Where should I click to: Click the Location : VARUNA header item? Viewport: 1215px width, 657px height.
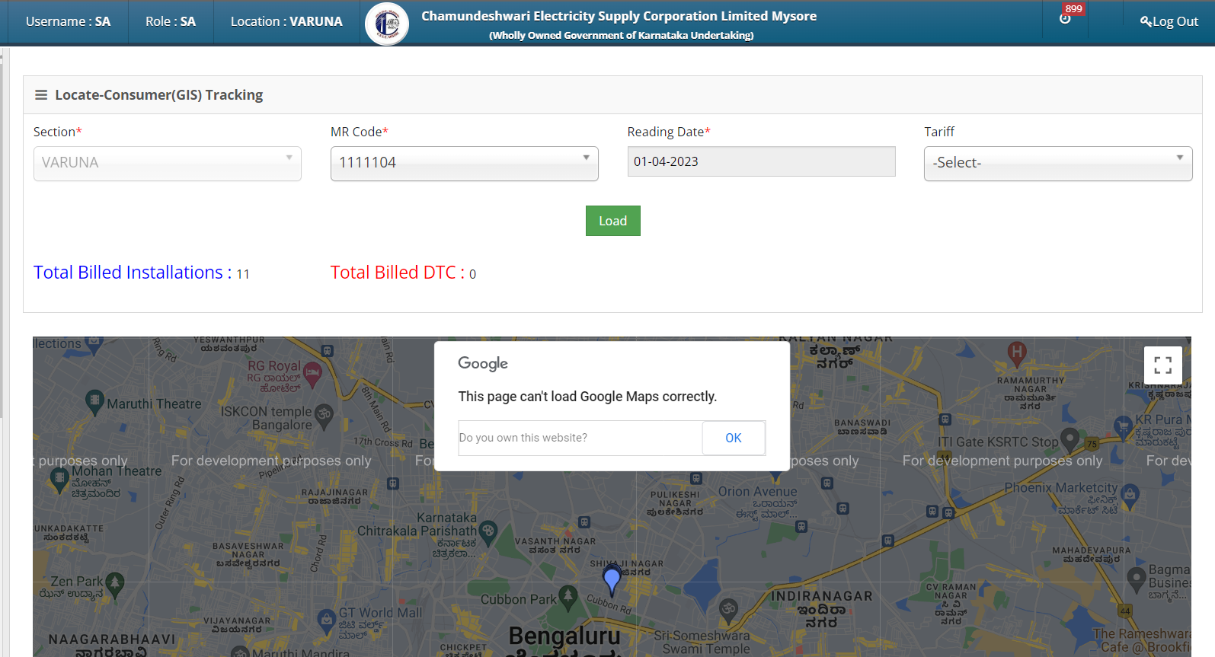286,21
